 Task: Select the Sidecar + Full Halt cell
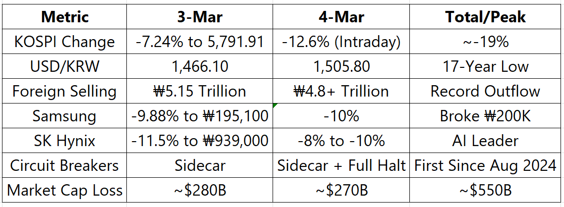tap(341, 165)
